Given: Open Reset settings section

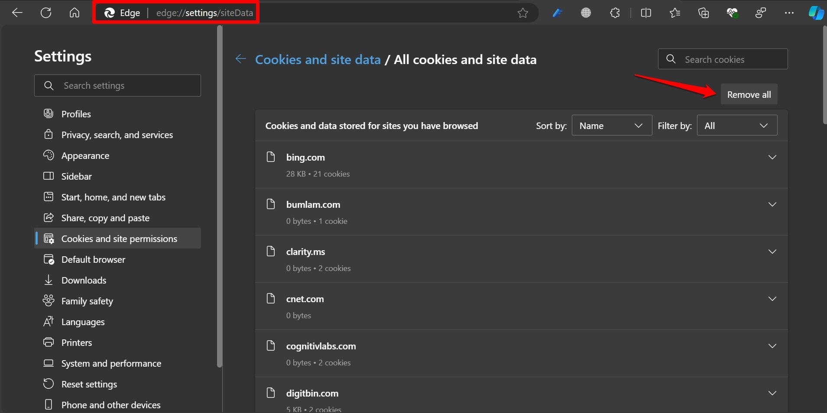Looking at the screenshot, I should point(117,384).
